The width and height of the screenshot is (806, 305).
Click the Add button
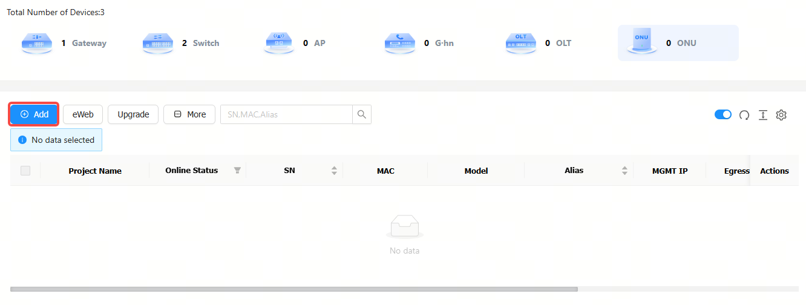34,114
